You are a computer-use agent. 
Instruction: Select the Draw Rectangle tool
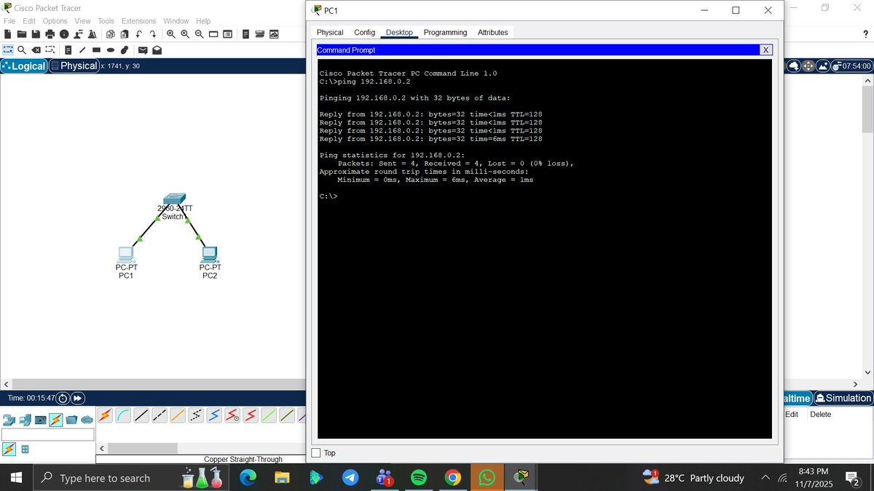pos(96,50)
